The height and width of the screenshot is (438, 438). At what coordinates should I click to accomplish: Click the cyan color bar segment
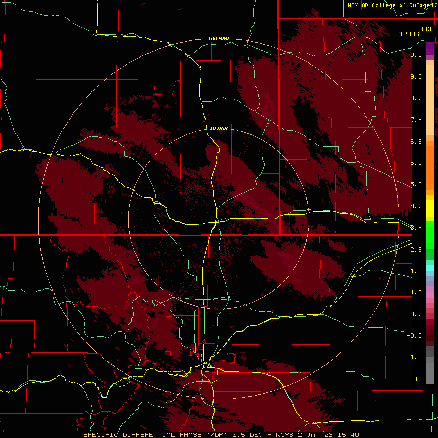coord(430,268)
